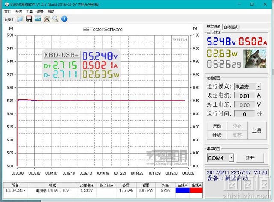Open the 设置 menu
The width and height of the screenshot is (274, 202).
pos(40,12)
